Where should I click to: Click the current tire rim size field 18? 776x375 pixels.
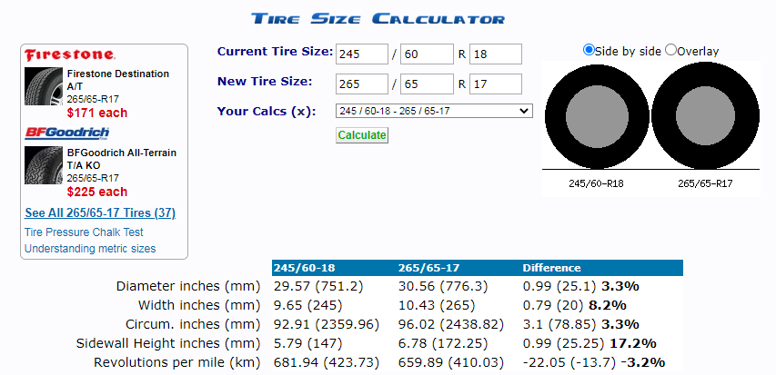tap(495, 54)
